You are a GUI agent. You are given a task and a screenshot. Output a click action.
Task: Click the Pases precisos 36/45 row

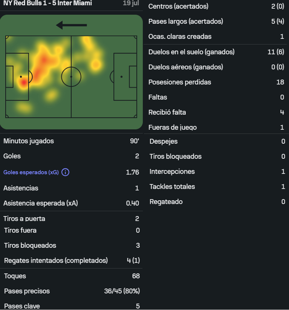71,291
